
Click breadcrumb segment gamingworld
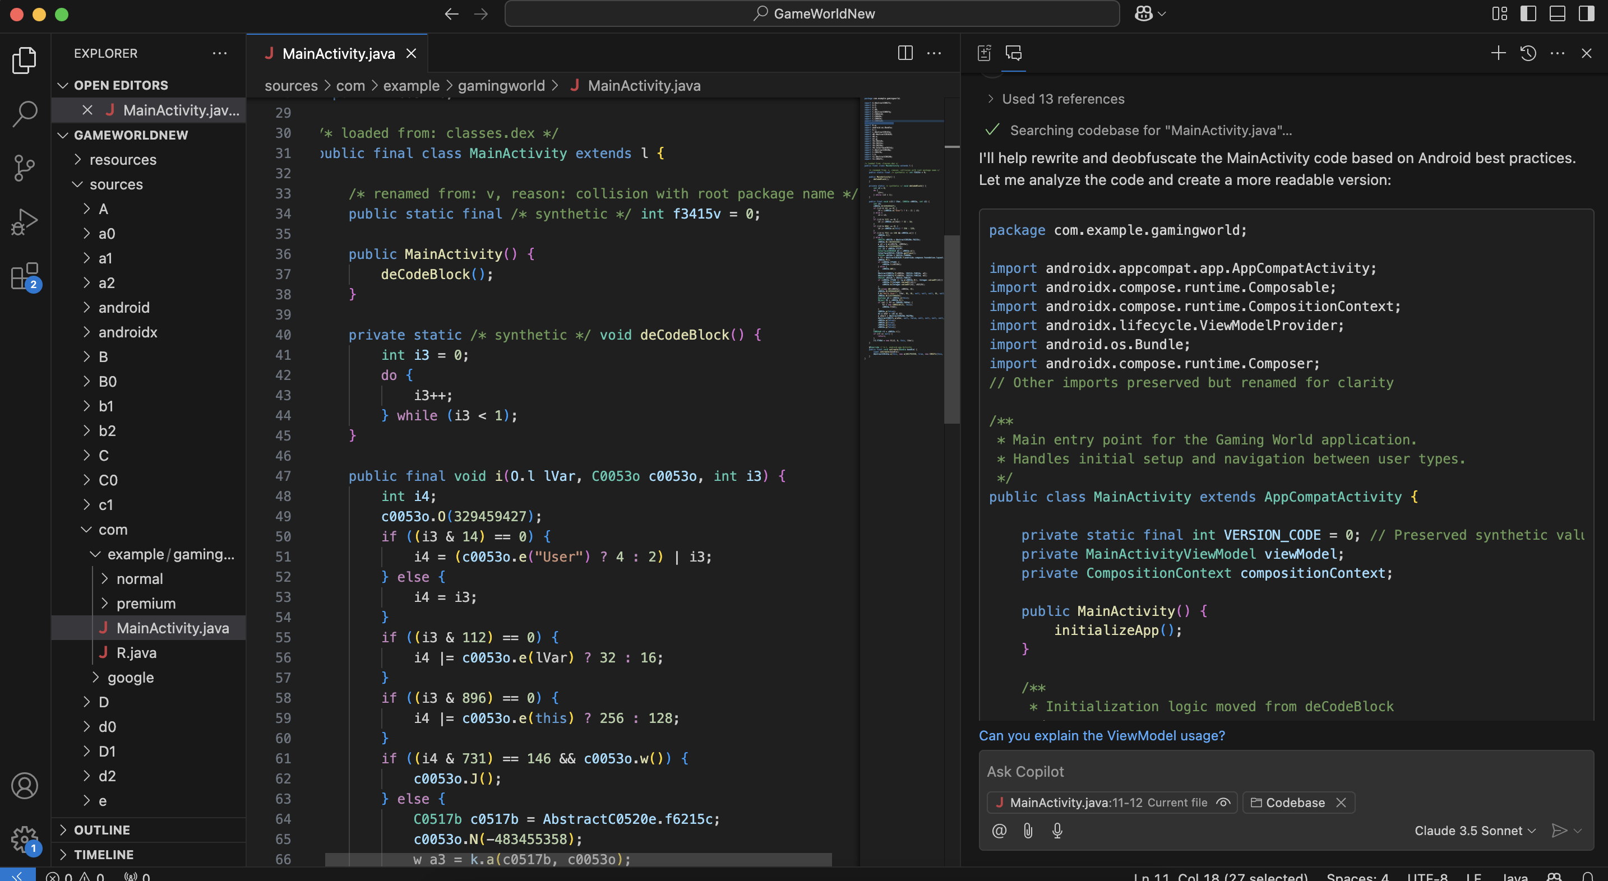pos(501,86)
